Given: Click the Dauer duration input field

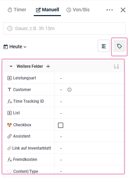Looking at the screenshot, I should click(64, 28).
